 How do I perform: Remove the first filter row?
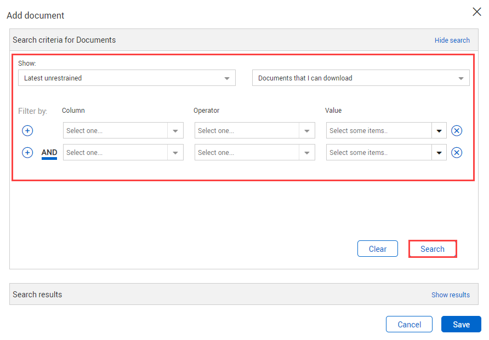coord(457,131)
